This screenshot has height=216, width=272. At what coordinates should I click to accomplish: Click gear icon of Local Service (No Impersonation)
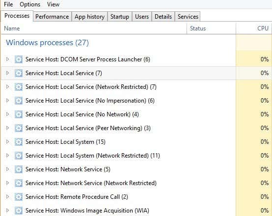click(19, 101)
